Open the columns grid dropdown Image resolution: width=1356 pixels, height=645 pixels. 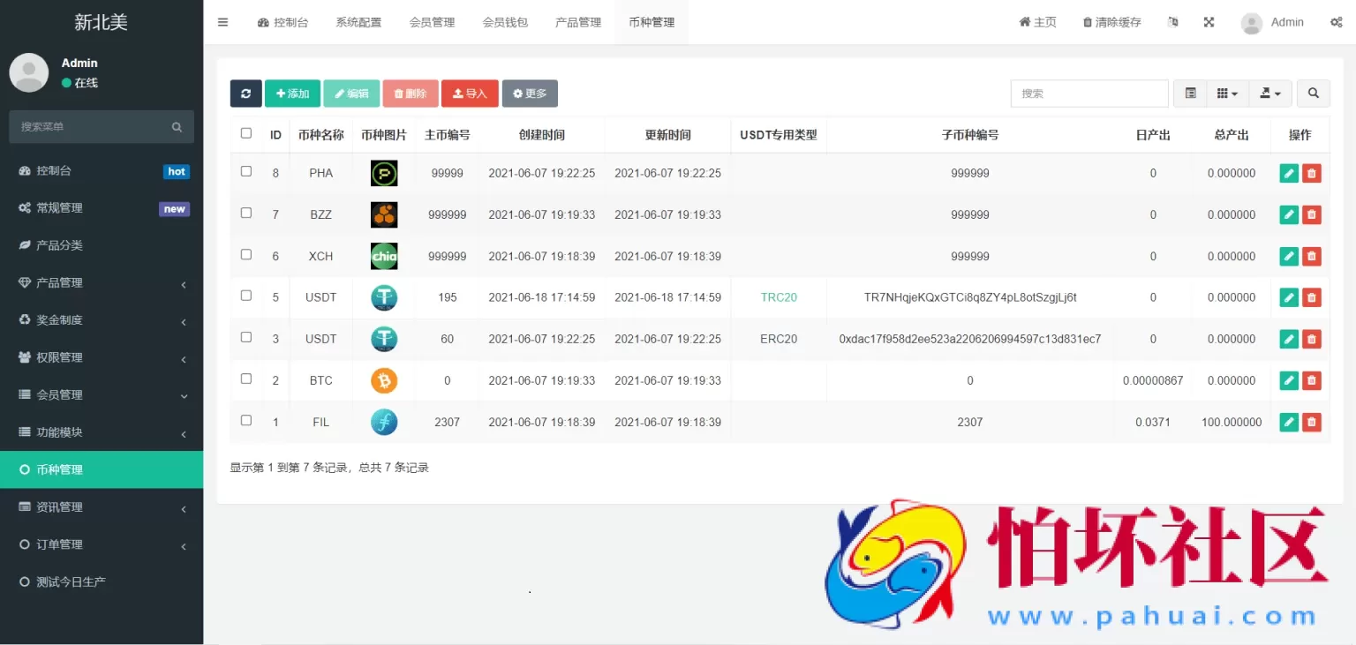coord(1227,94)
